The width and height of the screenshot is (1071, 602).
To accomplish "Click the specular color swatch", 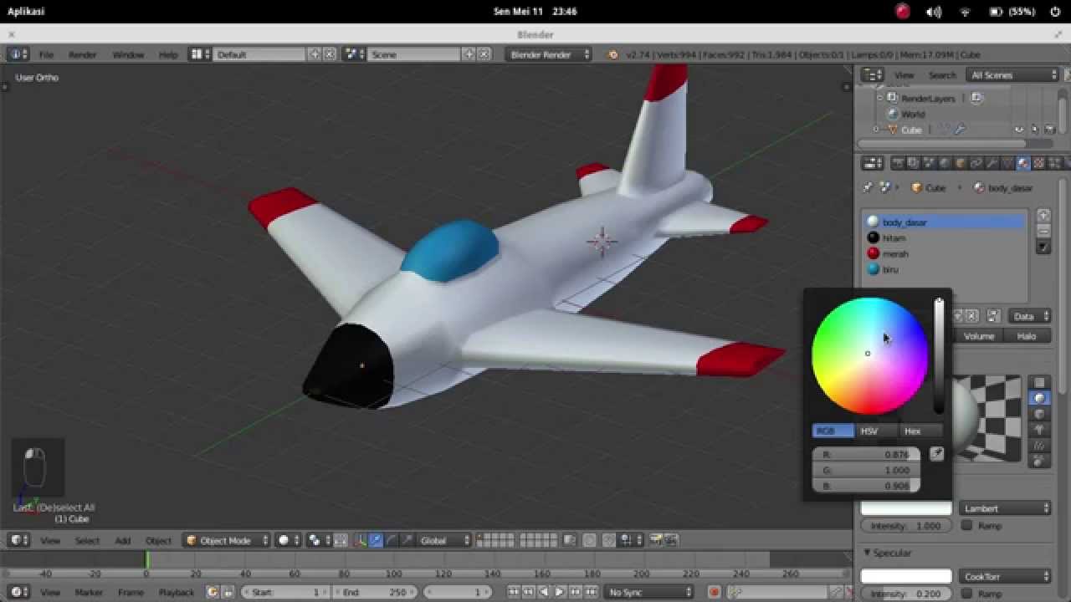I will (906, 576).
